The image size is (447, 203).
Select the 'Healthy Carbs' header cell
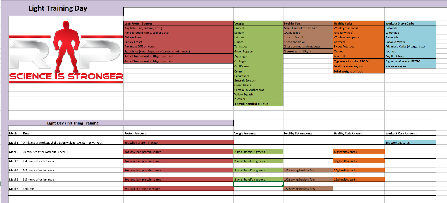pos(359,23)
